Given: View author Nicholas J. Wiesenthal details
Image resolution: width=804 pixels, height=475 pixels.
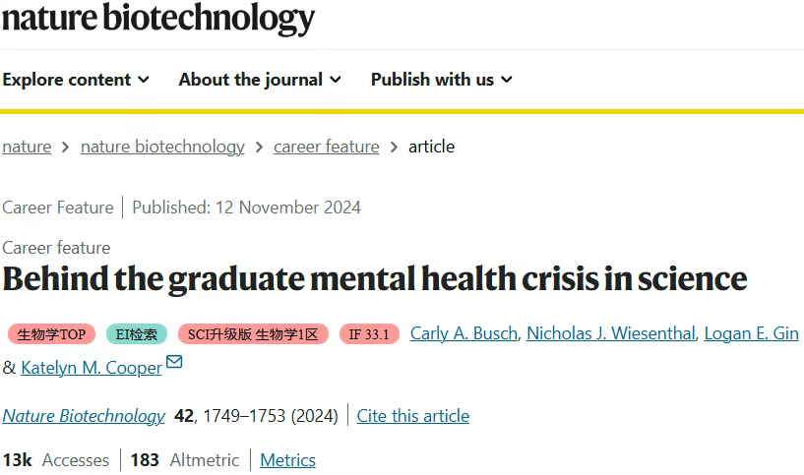Looking at the screenshot, I should 611,333.
